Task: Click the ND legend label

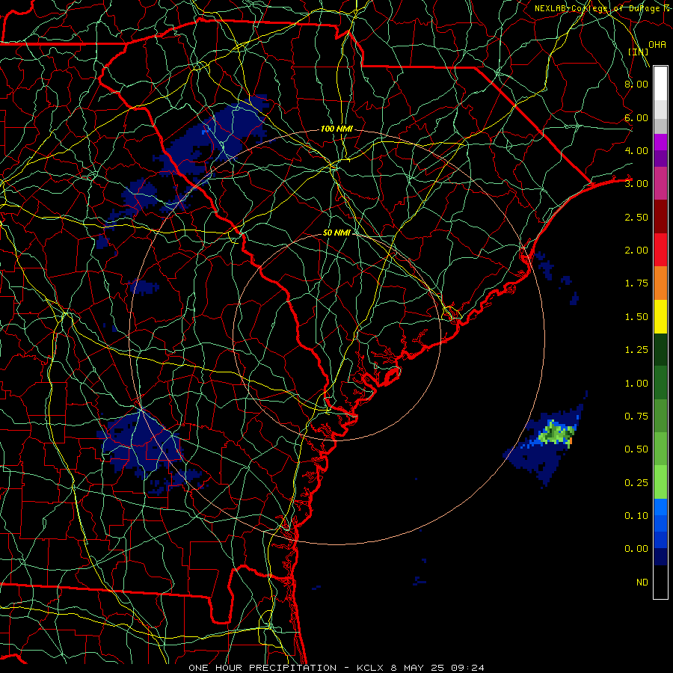Action: (x=642, y=583)
